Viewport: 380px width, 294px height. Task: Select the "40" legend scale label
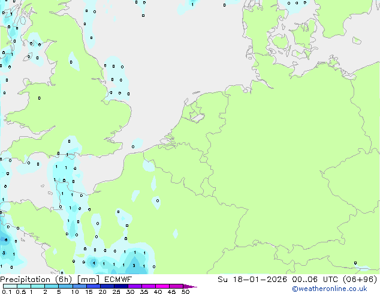click(x=158, y=292)
